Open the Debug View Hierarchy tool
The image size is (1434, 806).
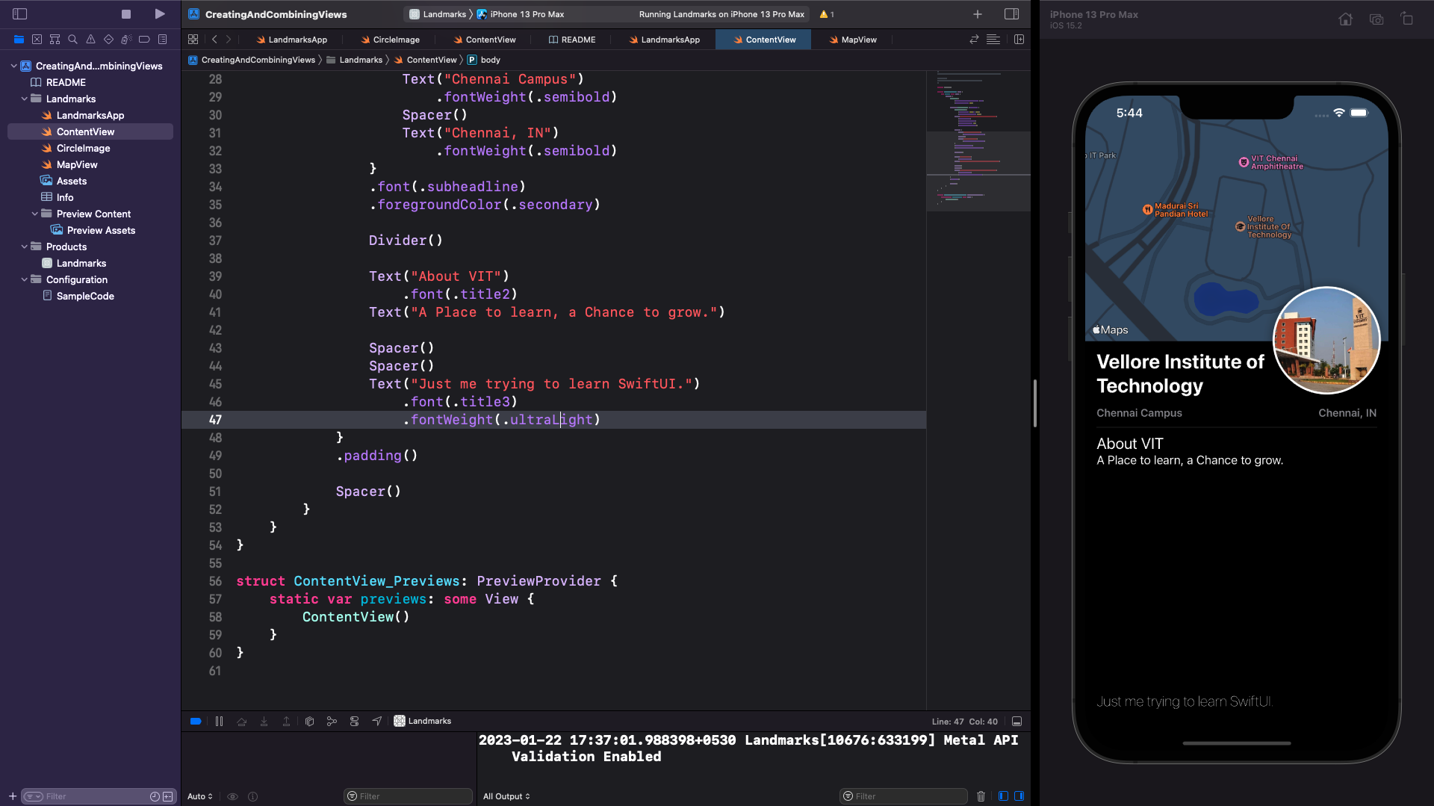(309, 721)
